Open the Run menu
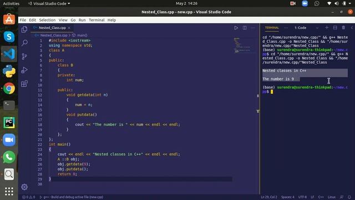The image size is (355, 200). [82, 20]
